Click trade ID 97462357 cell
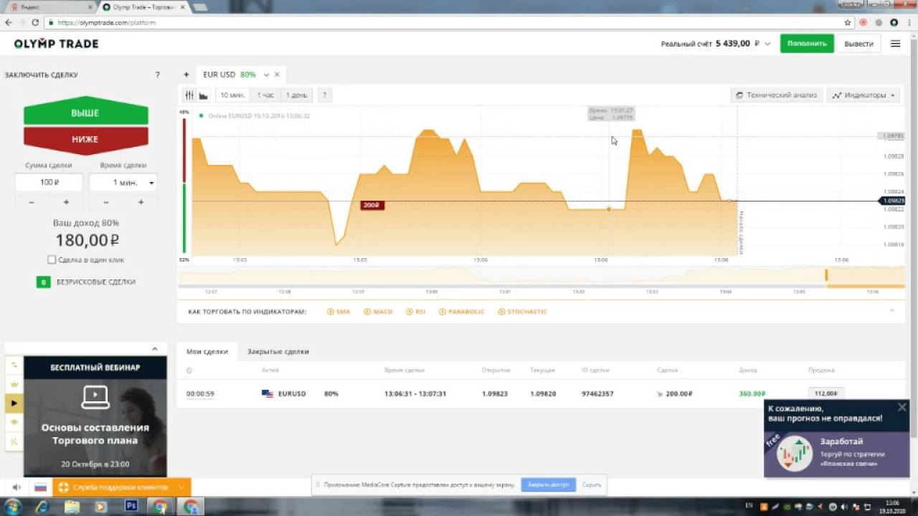Image resolution: width=918 pixels, height=516 pixels. (597, 393)
